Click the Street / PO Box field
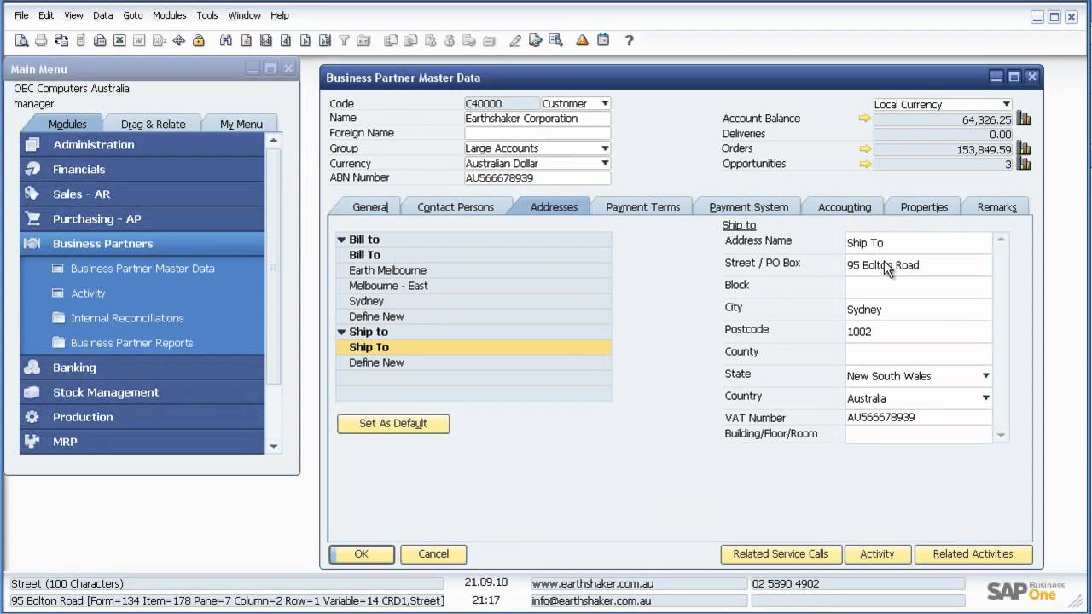Image resolution: width=1092 pixels, height=614 pixels. point(919,264)
